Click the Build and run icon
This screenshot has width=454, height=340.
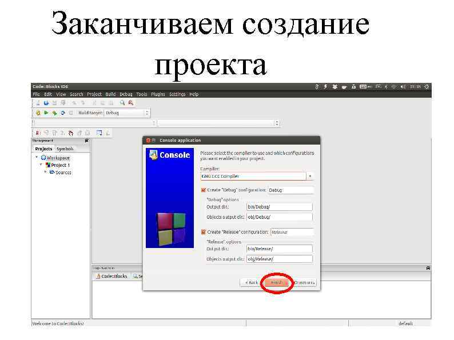coord(54,113)
